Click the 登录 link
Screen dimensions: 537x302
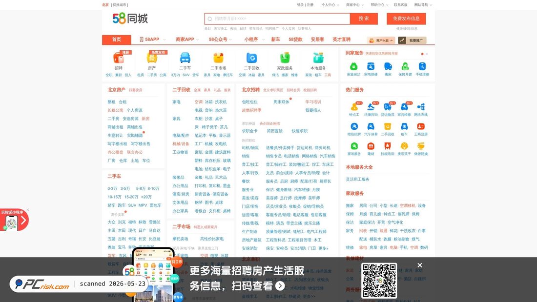[300, 5]
